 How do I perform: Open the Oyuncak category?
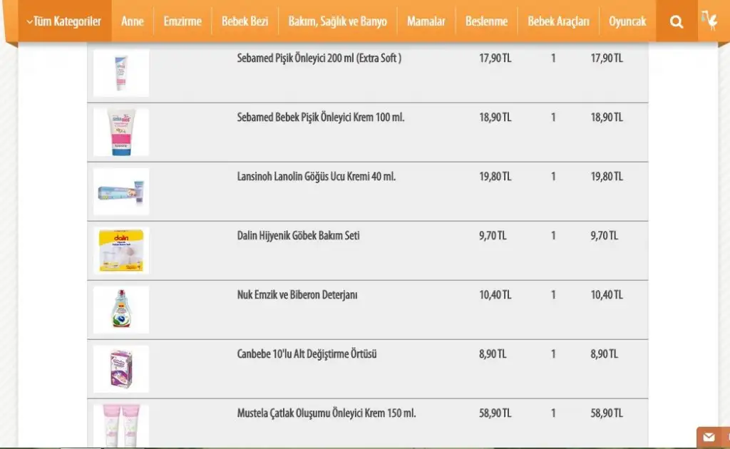tap(627, 21)
